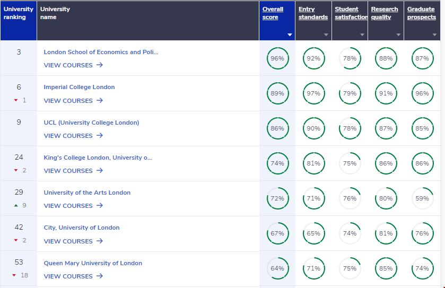Screen dimensions: 445x288
Task: Click City University 67% overall score circle
Action: (277, 233)
